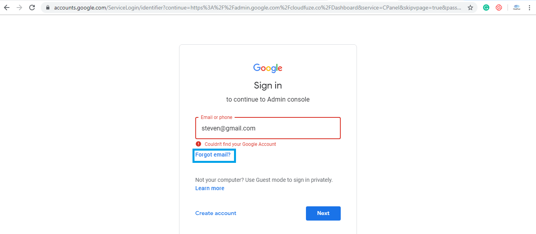Click the Forgot email? link
Screen dimensions: 536x234
click(213, 155)
